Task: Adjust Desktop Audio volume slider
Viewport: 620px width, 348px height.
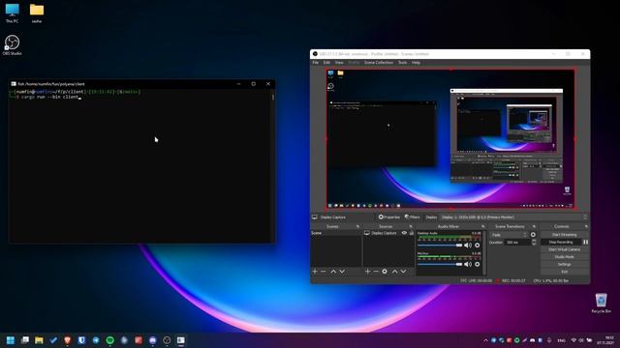Action: point(440,245)
